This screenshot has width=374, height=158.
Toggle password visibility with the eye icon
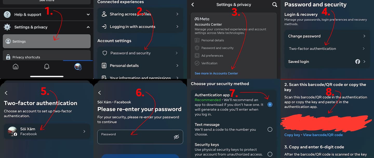click(x=177, y=137)
